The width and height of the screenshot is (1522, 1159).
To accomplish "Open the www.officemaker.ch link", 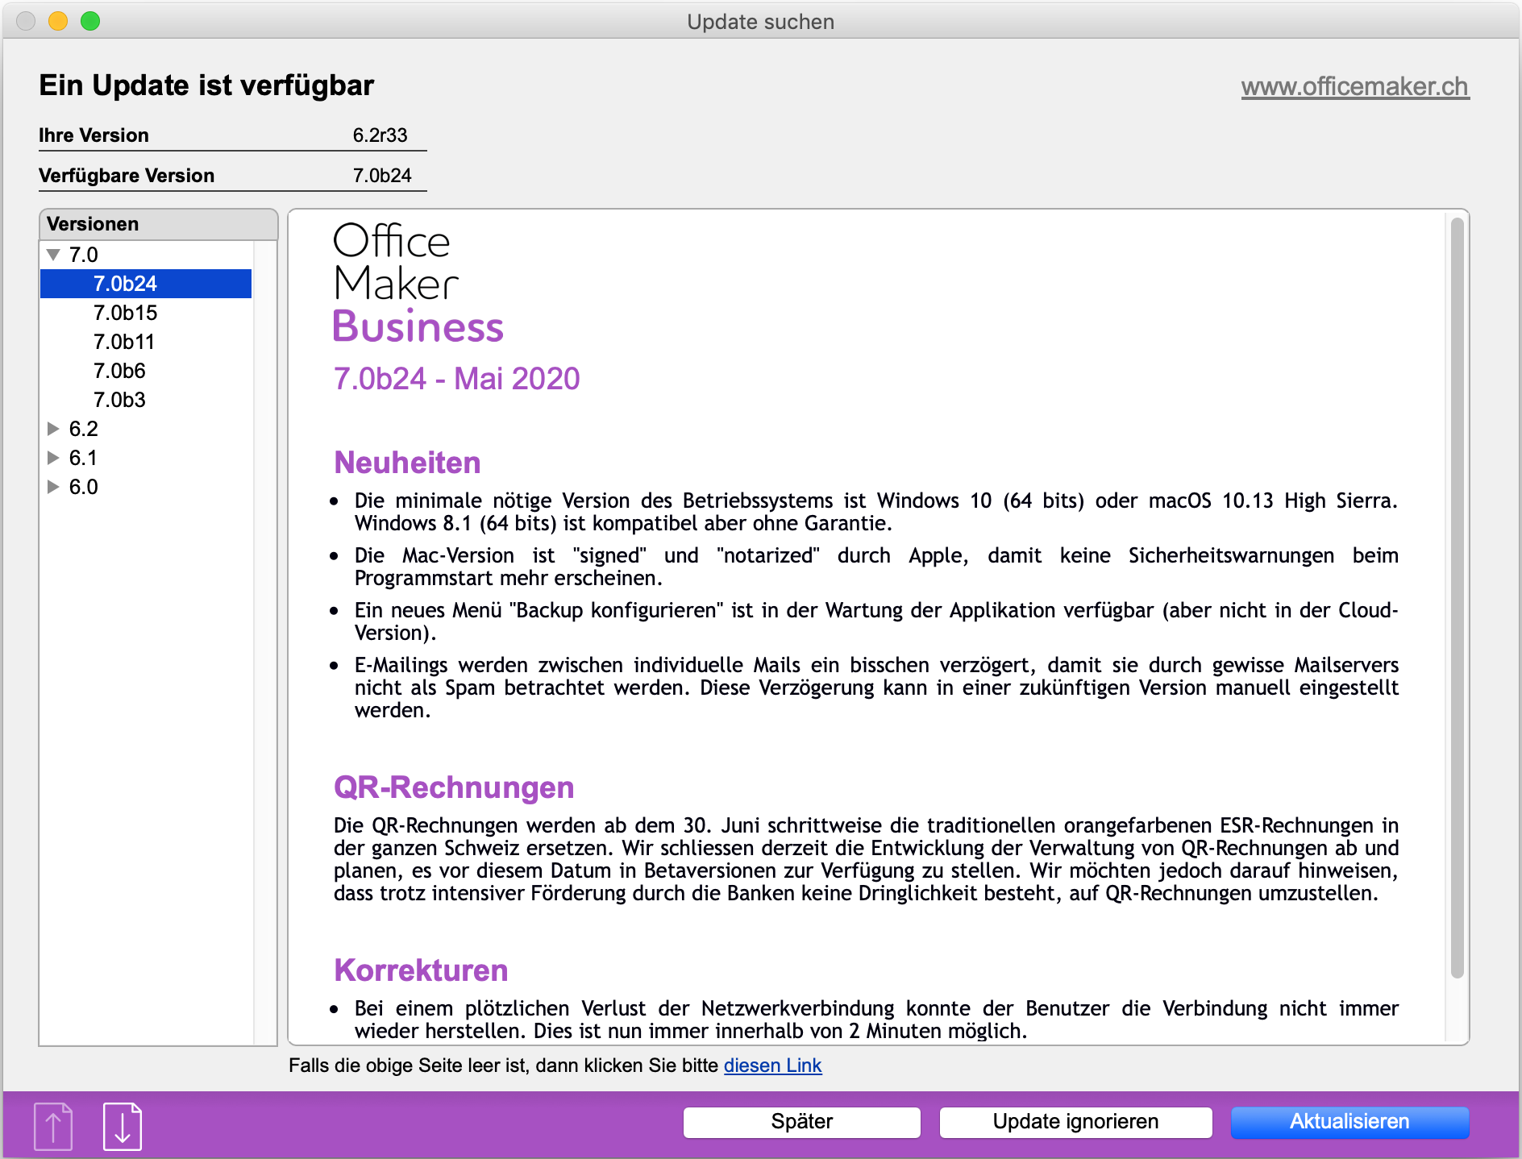I will (x=1355, y=86).
